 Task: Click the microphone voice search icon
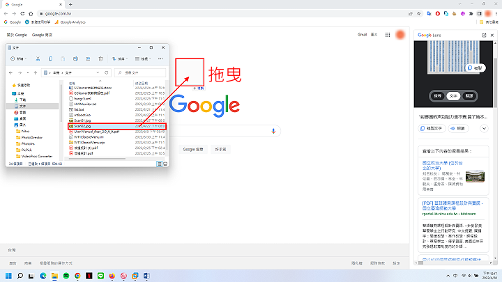273,131
